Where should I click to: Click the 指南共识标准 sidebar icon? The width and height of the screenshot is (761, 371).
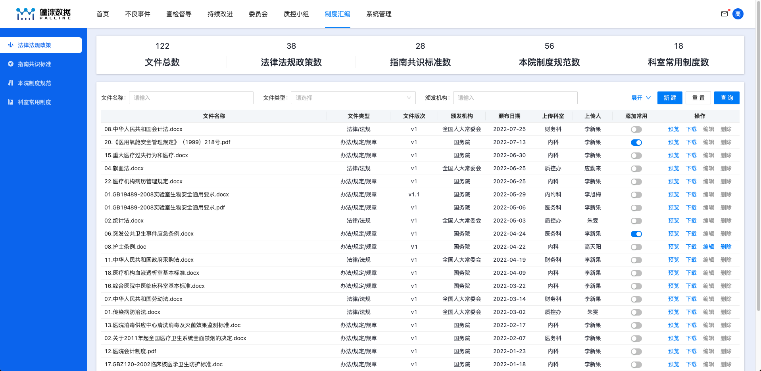click(11, 64)
